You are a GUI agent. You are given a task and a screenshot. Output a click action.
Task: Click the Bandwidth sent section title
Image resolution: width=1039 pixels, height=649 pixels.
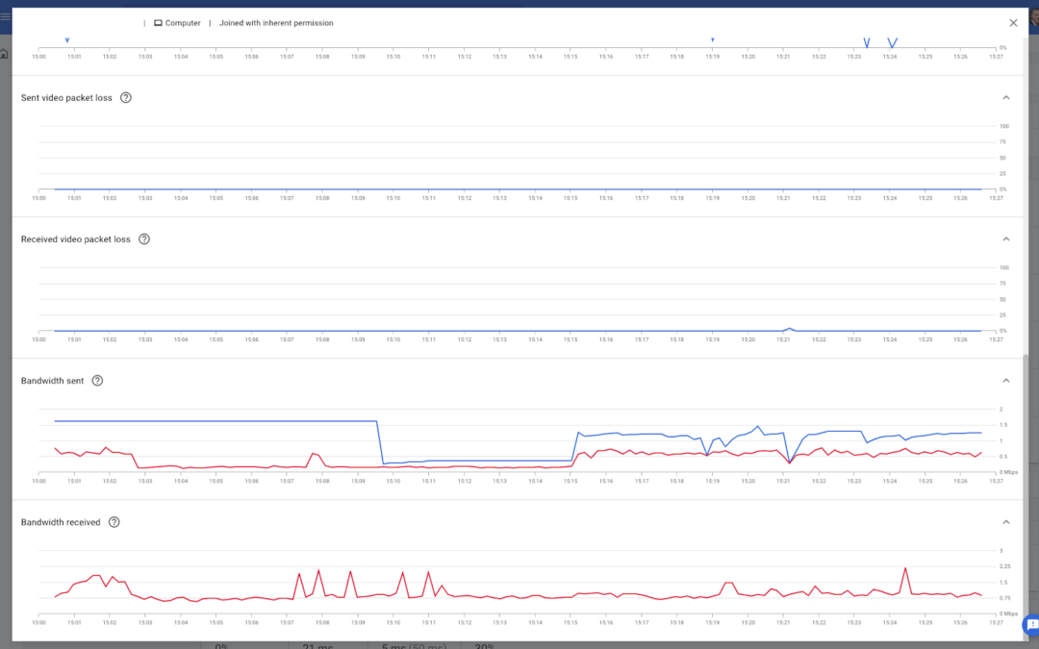pos(52,381)
